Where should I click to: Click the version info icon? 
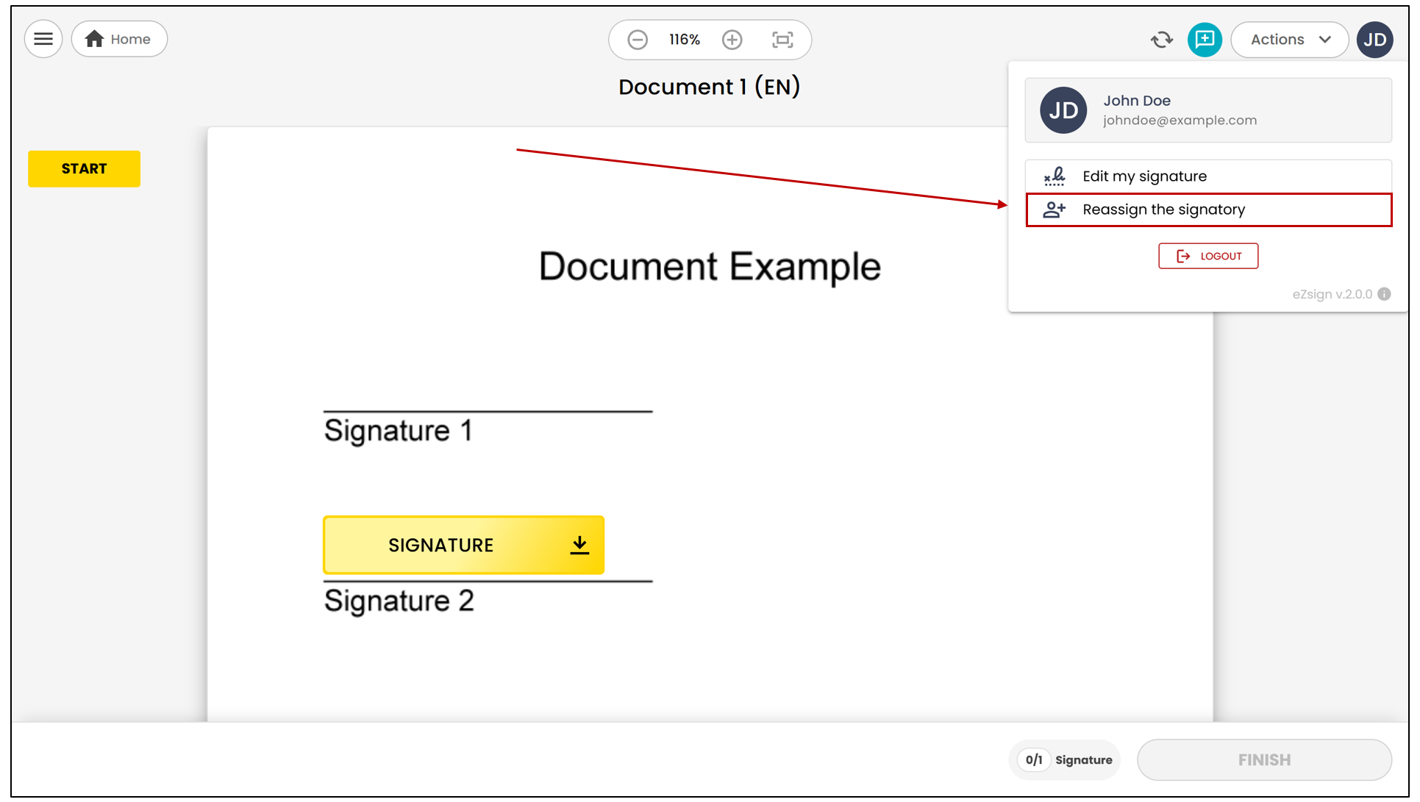pos(1384,294)
